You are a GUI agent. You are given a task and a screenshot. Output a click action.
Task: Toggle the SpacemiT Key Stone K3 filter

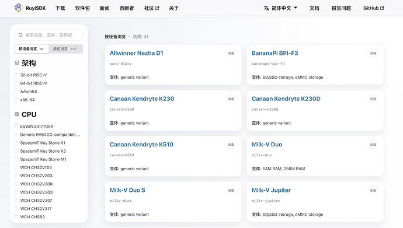(x=16, y=151)
